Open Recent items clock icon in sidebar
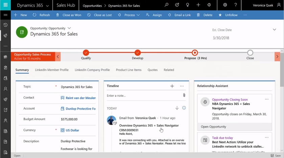 (x=5, y=25)
